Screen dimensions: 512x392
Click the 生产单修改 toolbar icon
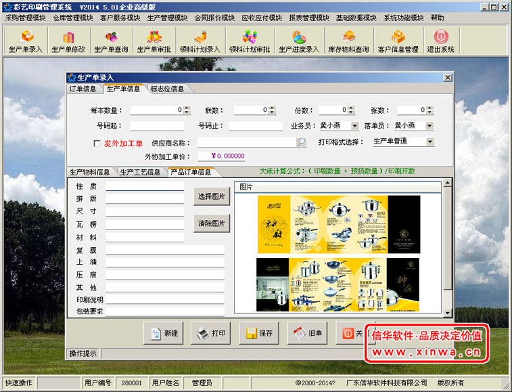point(68,41)
